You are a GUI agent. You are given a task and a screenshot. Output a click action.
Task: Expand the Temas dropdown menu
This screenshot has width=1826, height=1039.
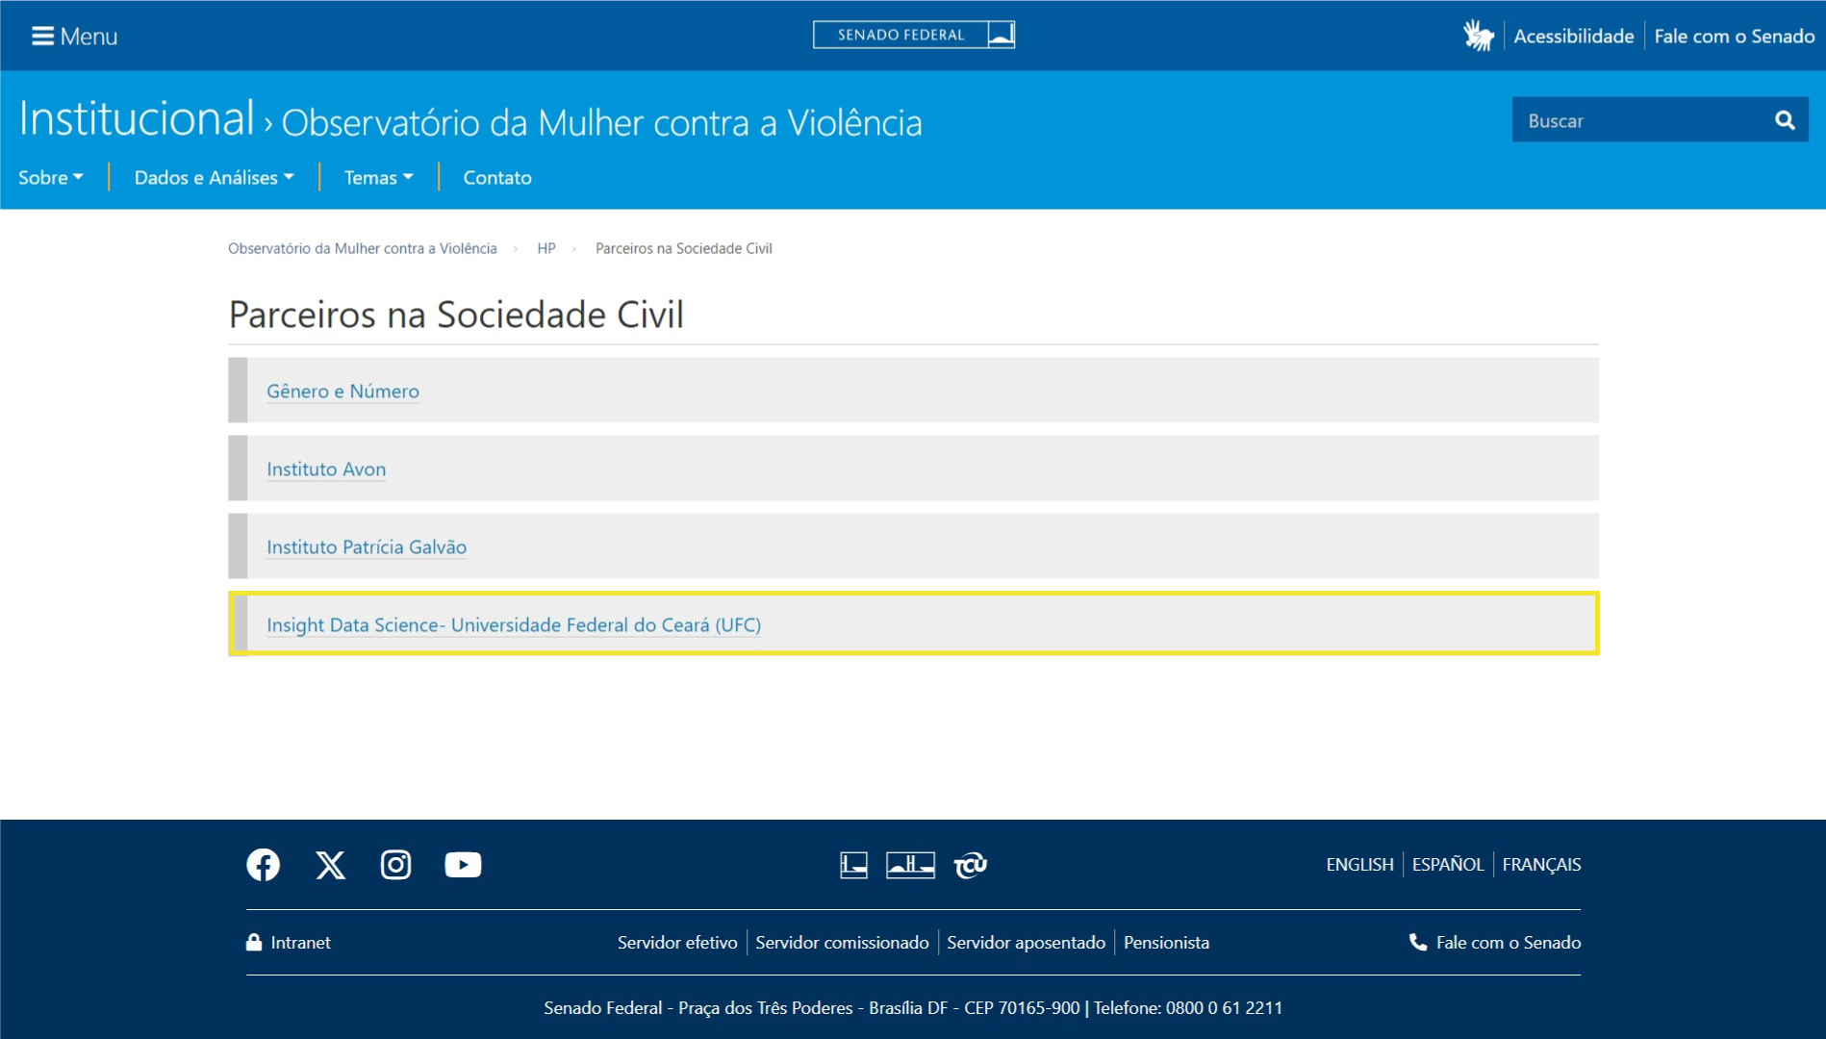point(379,177)
